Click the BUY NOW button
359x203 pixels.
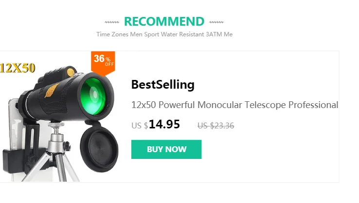tap(166, 149)
